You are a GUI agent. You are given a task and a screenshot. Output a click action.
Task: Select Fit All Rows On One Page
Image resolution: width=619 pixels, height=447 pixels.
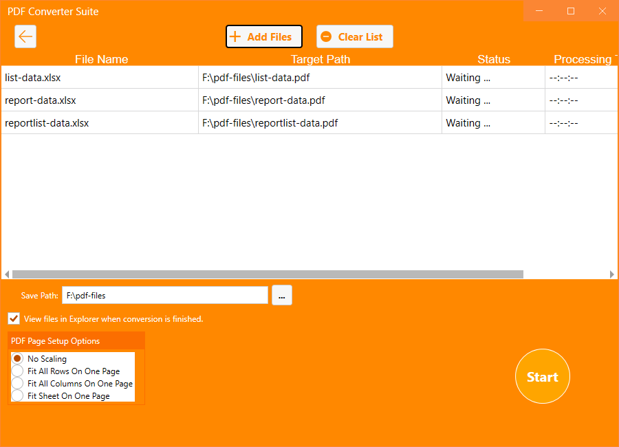17,371
